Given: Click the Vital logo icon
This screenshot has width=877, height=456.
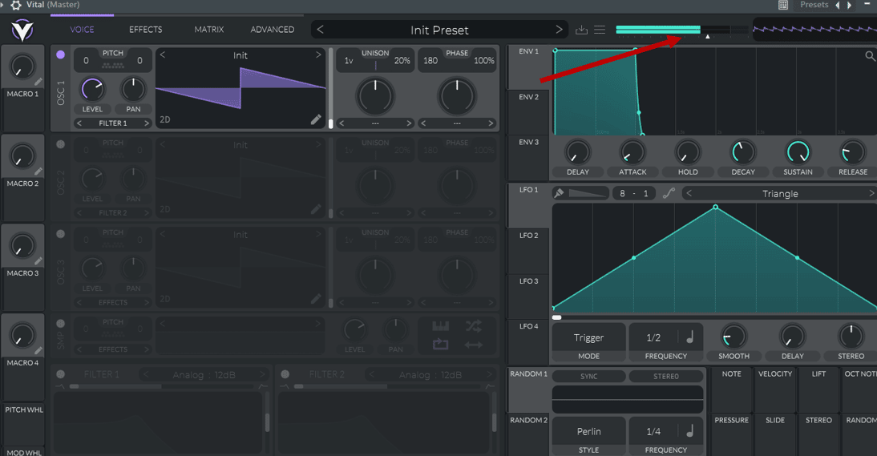Looking at the screenshot, I should (x=22, y=30).
